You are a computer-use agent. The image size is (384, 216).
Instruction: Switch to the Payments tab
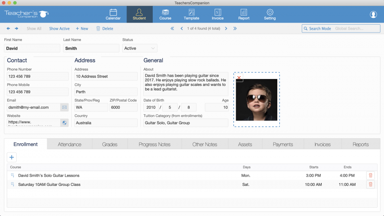pyautogui.click(x=283, y=145)
